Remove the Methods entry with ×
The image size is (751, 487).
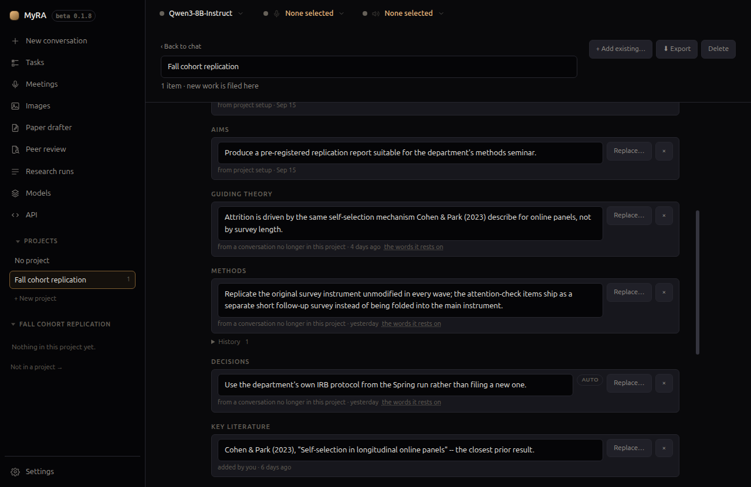click(x=664, y=292)
